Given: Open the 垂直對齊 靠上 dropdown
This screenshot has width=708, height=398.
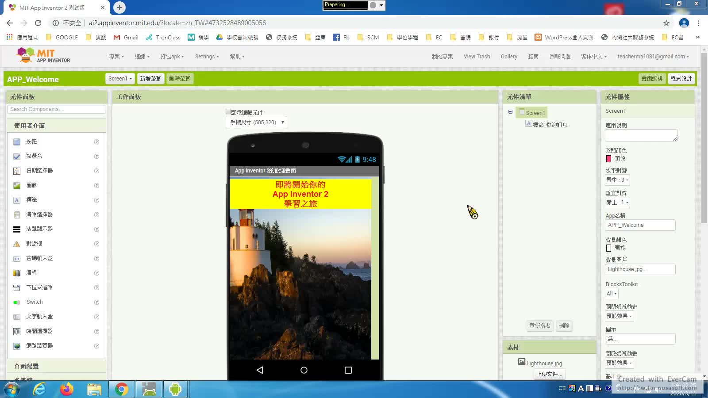Looking at the screenshot, I should coord(617,203).
